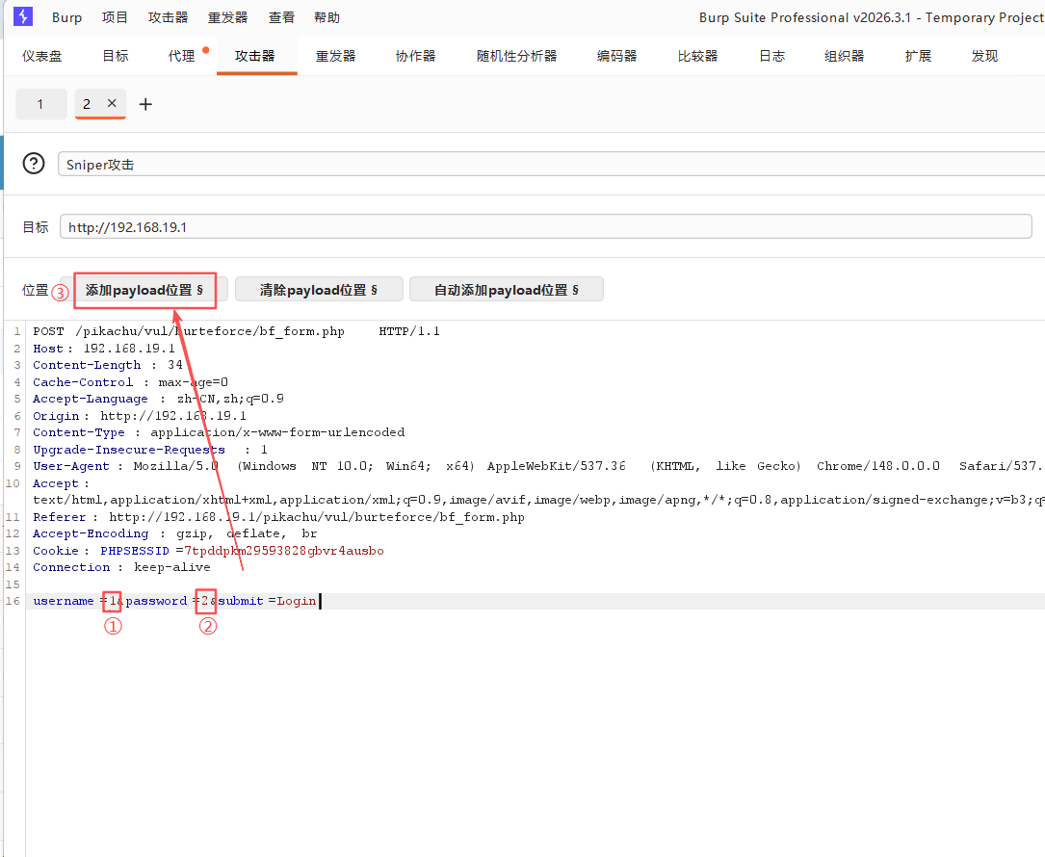The height and width of the screenshot is (857, 1045).
Task: Open the help question mark icon
Action: [x=34, y=164]
